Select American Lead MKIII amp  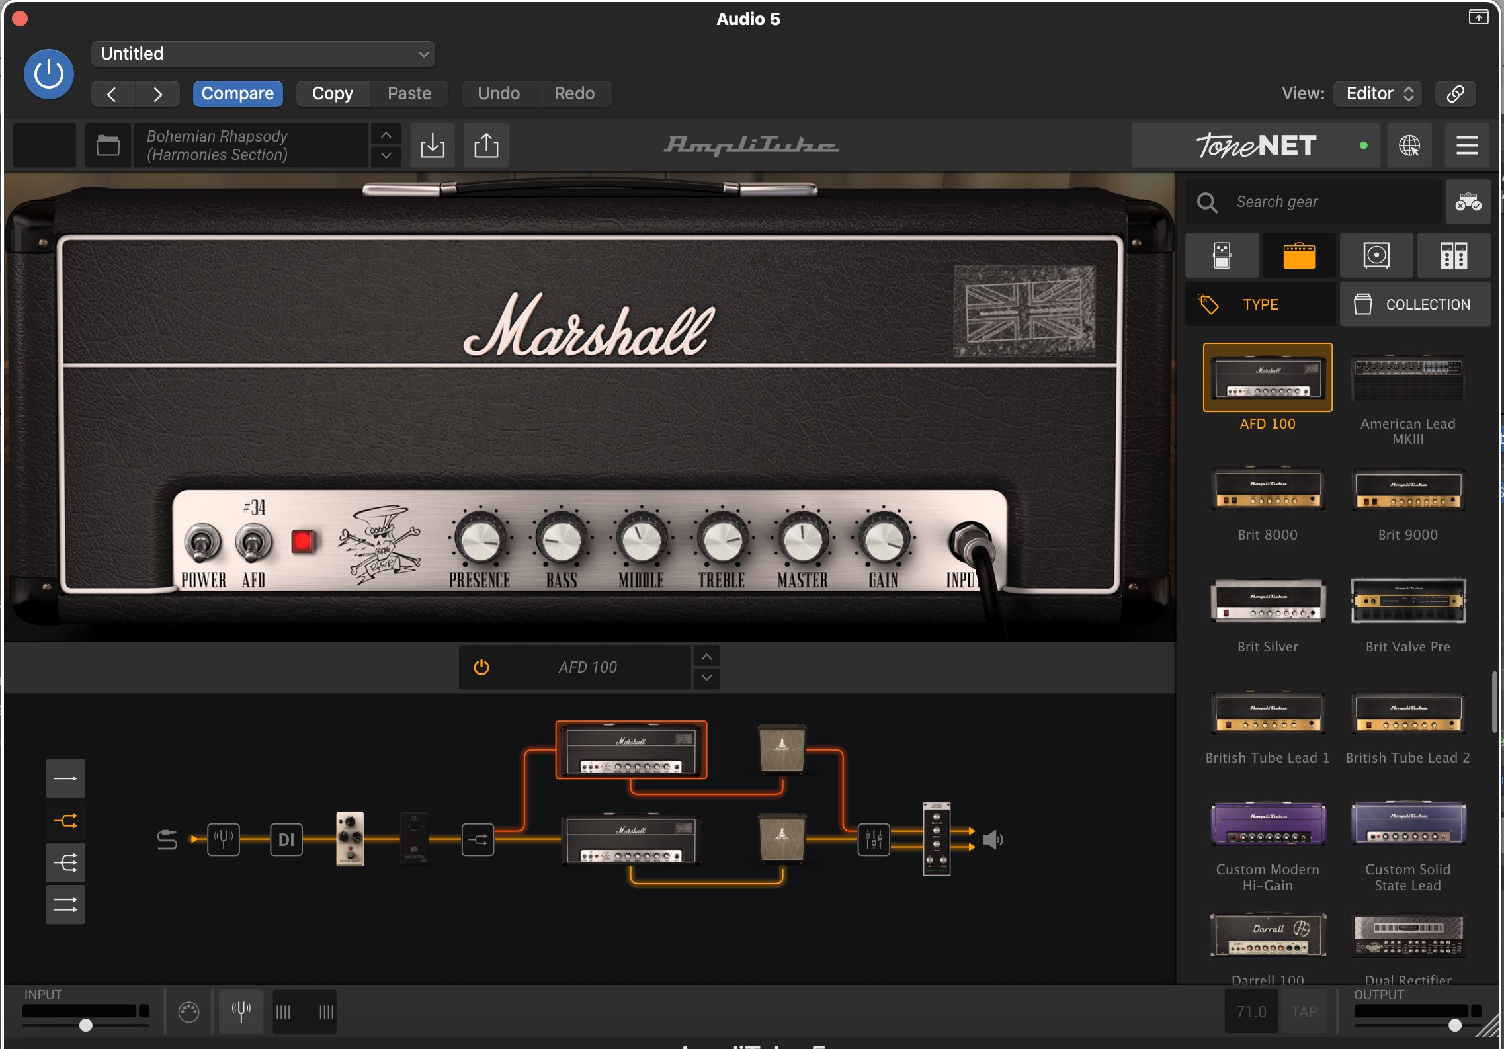tap(1407, 378)
